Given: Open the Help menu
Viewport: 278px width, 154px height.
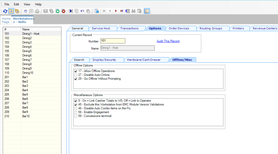Looking at the screenshot, I should coord(38,4).
